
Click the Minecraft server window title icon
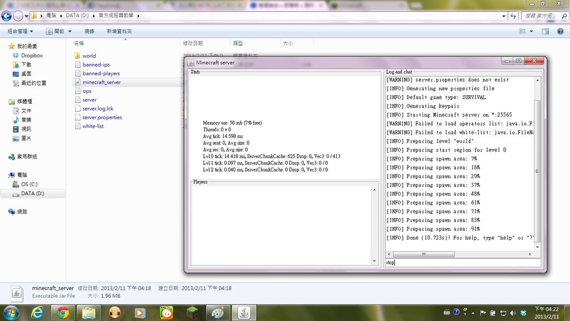(191, 62)
